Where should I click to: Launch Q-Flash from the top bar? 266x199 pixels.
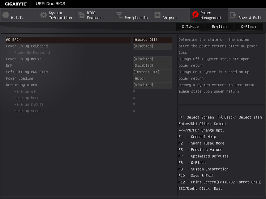point(248,27)
